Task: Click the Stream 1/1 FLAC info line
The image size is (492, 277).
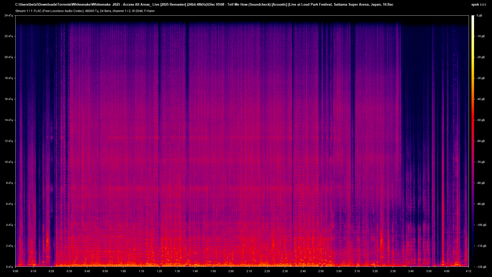Action: pos(85,11)
